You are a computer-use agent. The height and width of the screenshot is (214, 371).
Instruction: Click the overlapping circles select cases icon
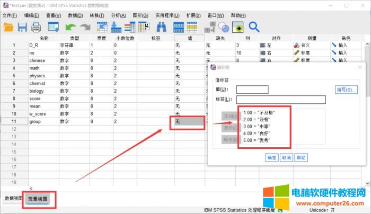pos(224,27)
